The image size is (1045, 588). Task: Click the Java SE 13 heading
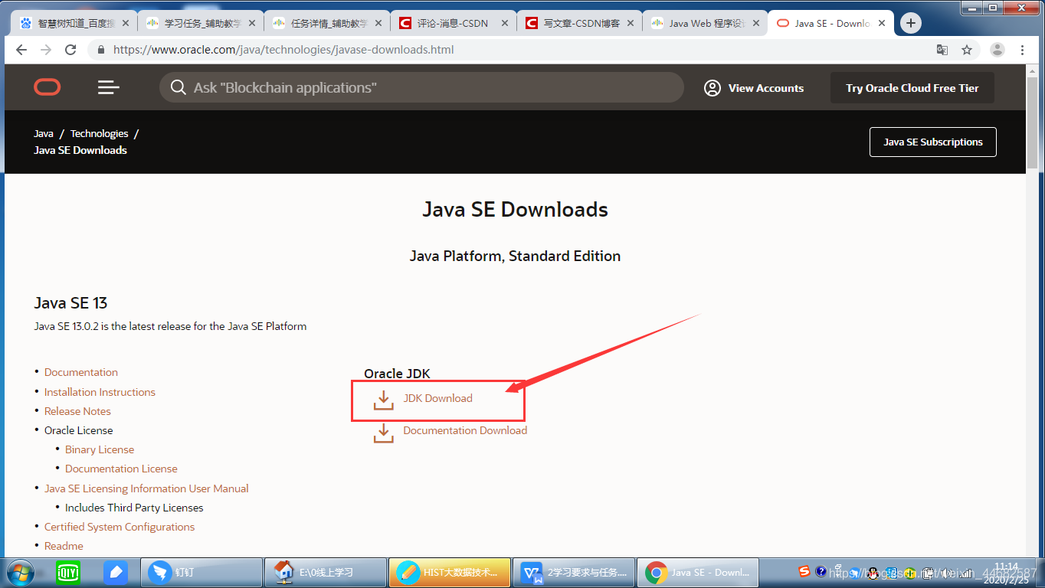pos(70,303)
